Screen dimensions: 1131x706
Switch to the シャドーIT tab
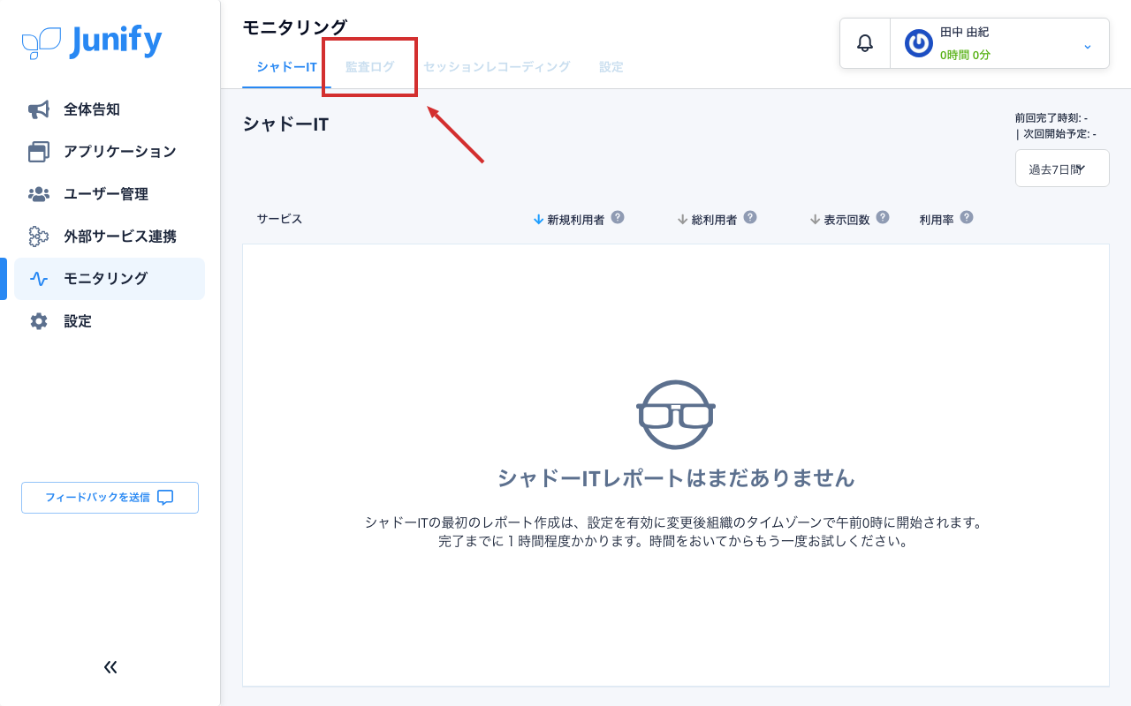coord(286,67)
